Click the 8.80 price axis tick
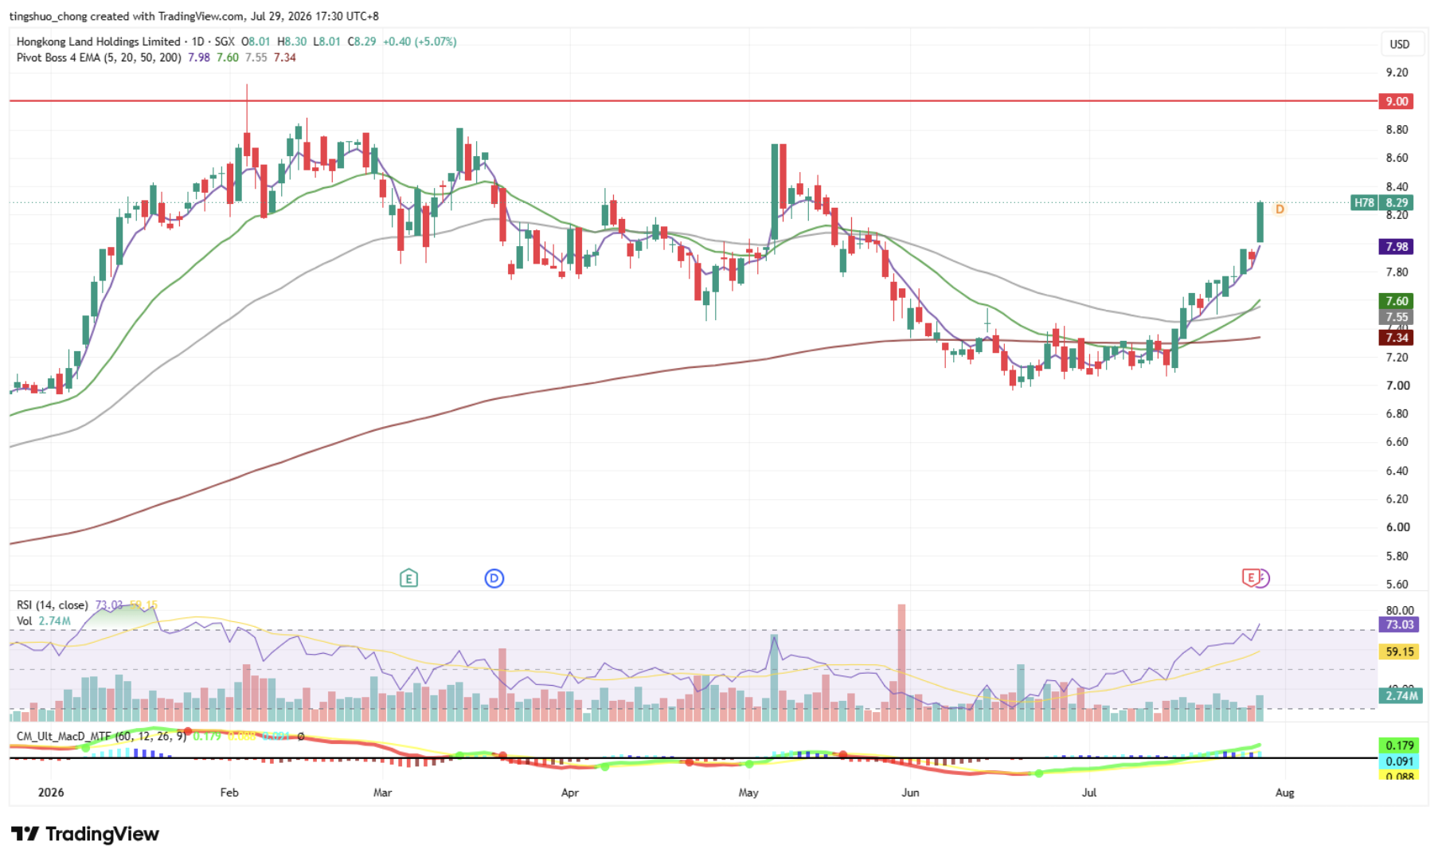1438x857 pixels. point(1397,130)
